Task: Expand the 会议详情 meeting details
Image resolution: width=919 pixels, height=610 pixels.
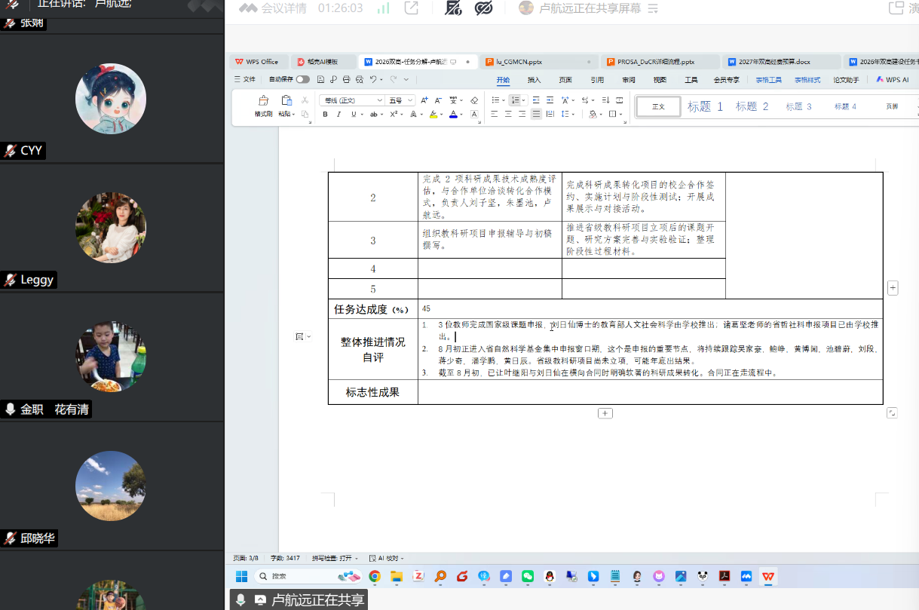Action: coord(273,8)
